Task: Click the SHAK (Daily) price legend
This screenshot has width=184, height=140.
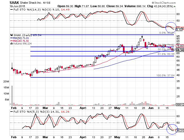Action: pos(27,35)
